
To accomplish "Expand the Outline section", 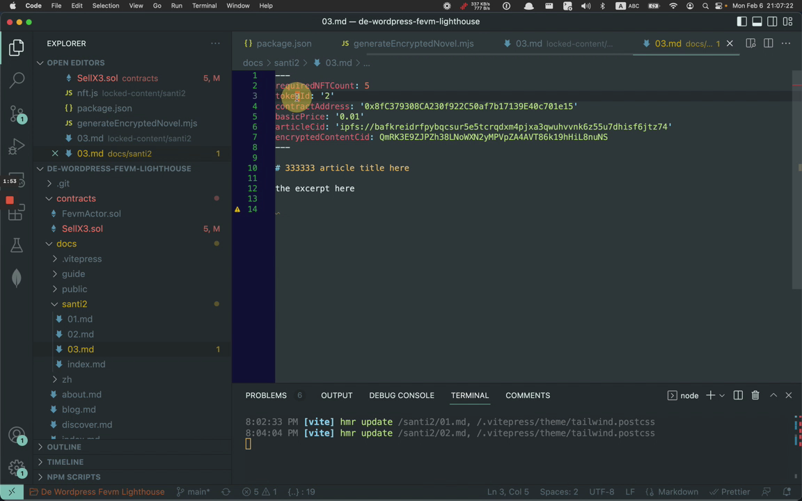I will (64, 447).
